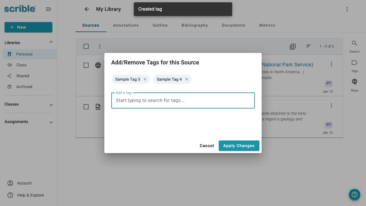Click the Created tag notification
Screen dimensions: 366x206
point(183,9)
